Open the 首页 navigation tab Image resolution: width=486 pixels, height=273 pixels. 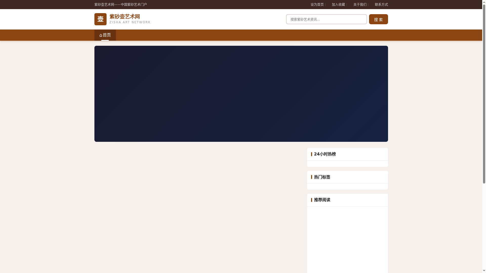click(105, 35)
